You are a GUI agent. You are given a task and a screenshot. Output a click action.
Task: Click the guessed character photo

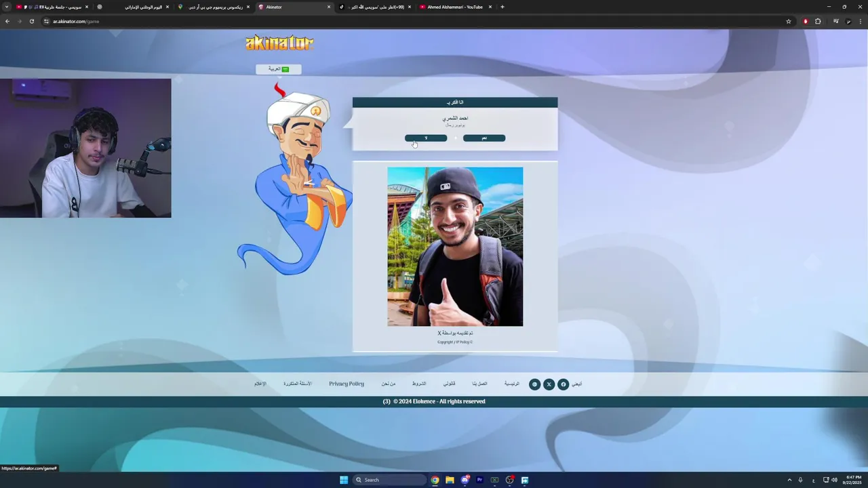pyautogui.click(x=455, y=247)
